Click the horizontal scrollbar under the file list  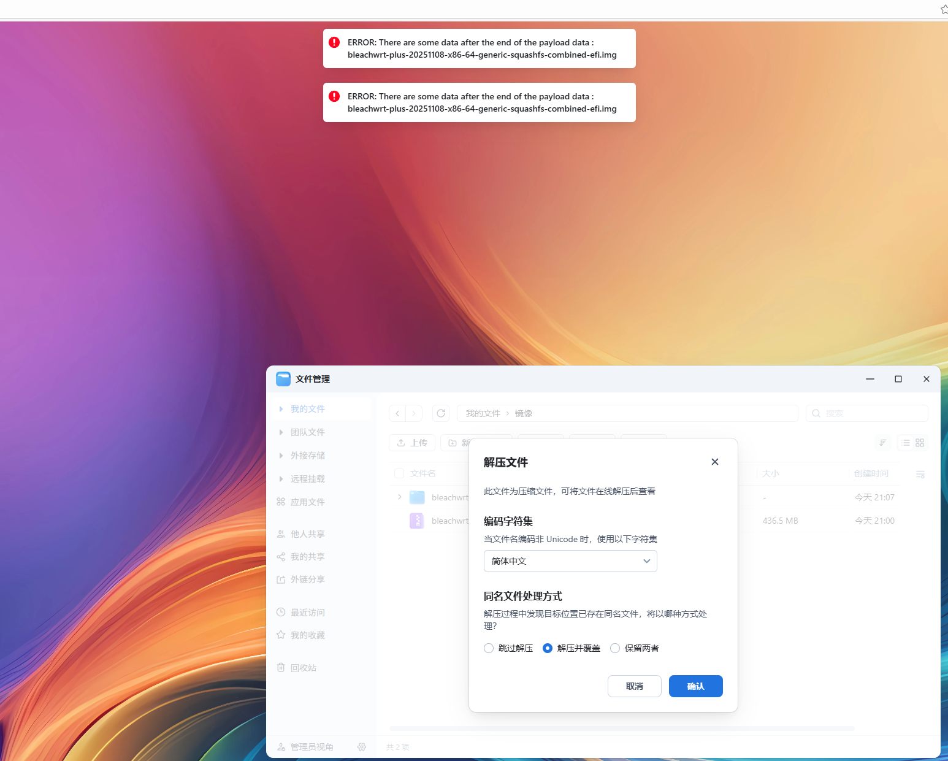coord(622,728)
